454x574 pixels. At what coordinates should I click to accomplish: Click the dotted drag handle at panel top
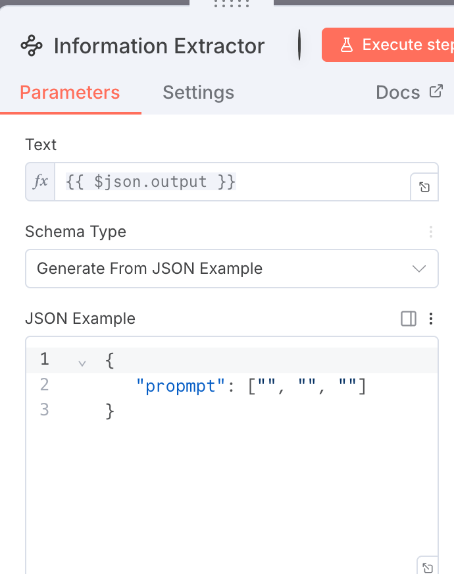231,4
